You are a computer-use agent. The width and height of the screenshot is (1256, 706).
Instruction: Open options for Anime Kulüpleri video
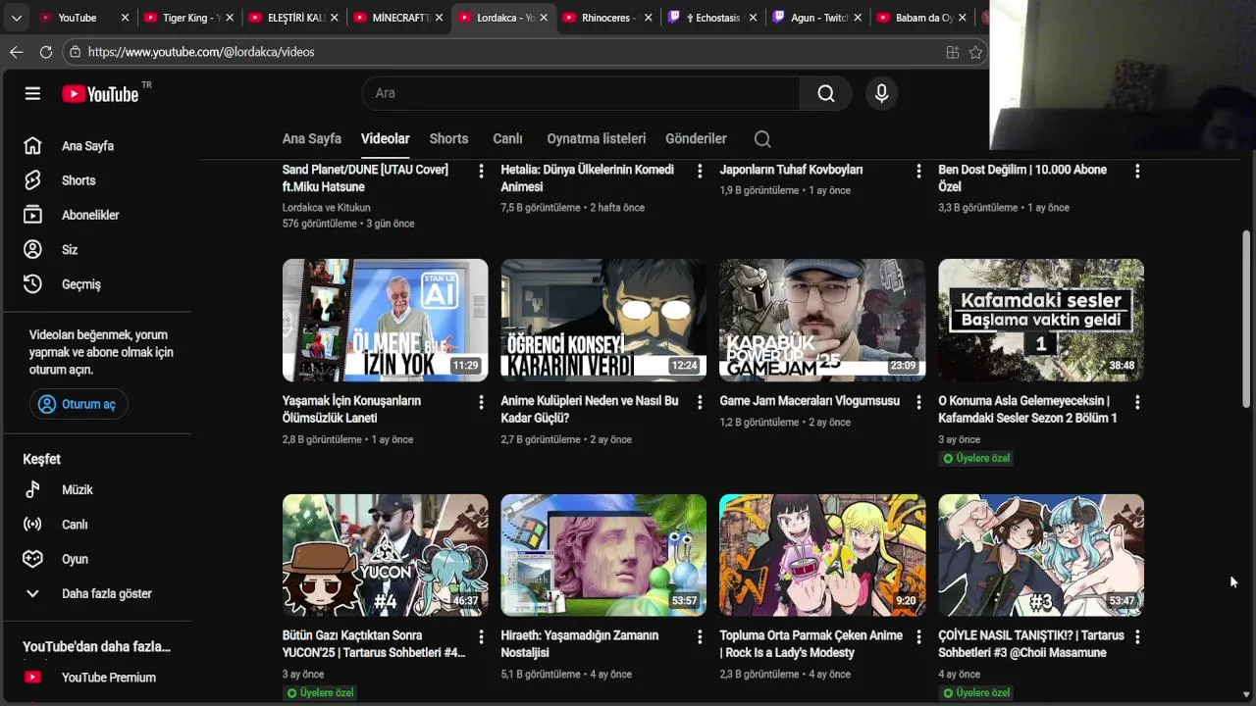(x=700, y=402)
